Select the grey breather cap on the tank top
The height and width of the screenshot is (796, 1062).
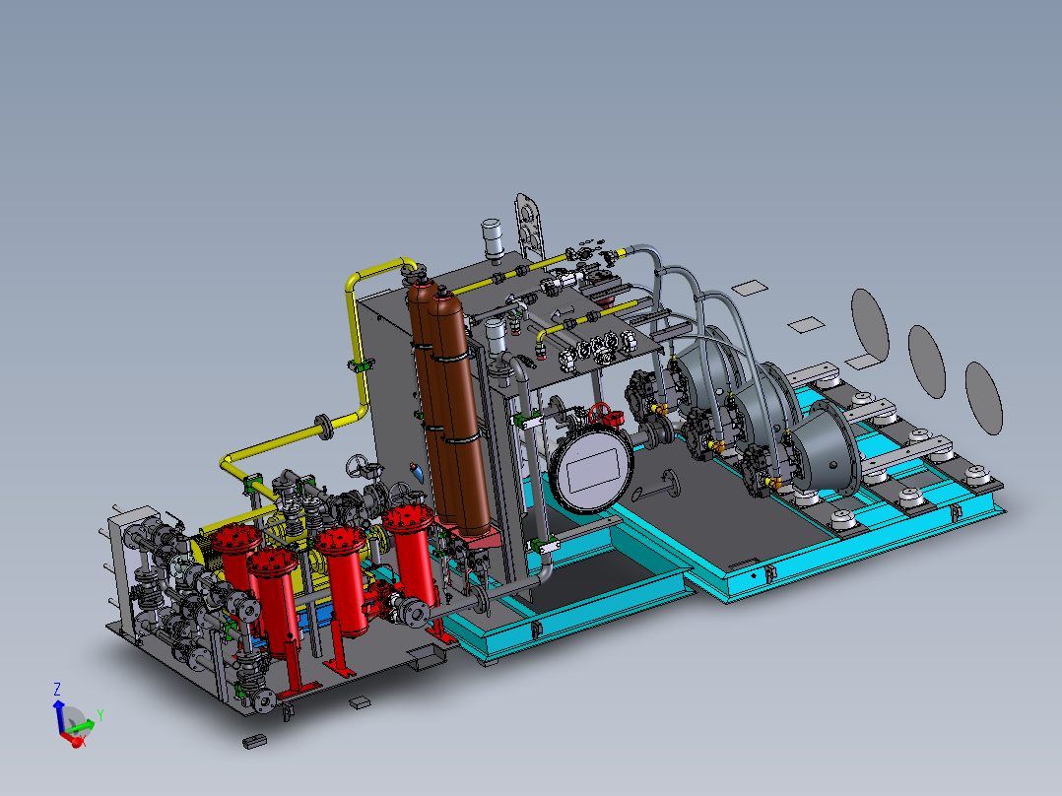pos(493,239)
